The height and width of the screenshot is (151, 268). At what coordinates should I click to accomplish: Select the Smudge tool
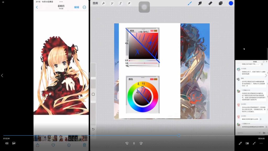tap(200, 3)
